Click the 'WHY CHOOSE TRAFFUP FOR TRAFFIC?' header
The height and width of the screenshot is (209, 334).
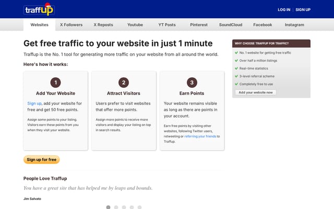pyautogui.click(x=271, y=43)
